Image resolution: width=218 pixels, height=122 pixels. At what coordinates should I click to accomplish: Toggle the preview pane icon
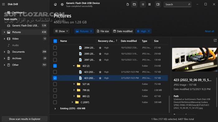click(x=158, y=4)
